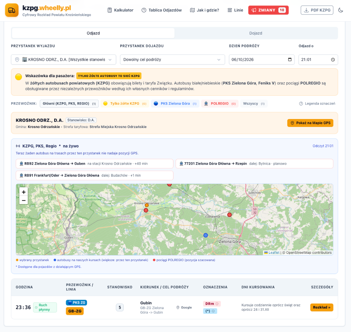Image resolution: width=351 pixels, height=332 pixels.
Task: Click the Gubin destination name
Action: pyautogui.click(x=146, y=303)
